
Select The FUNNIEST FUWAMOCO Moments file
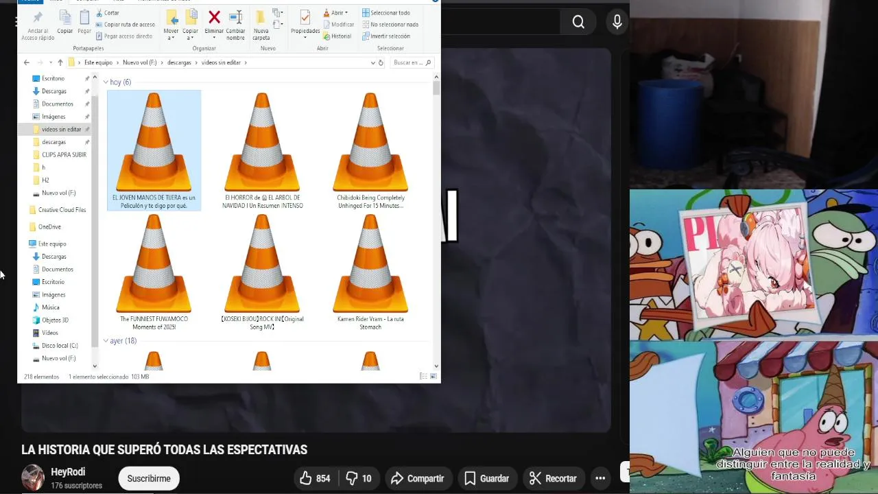pyautogui.click(x=154, y=272)
